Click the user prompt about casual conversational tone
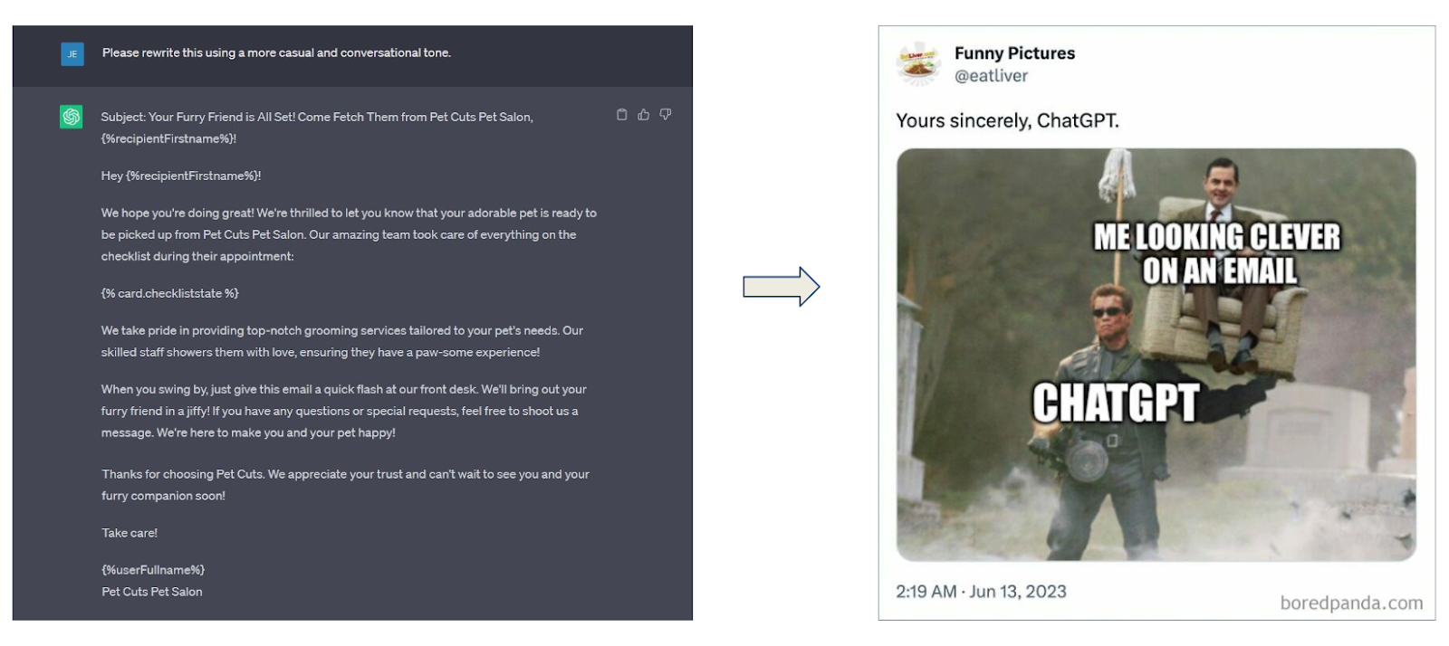The image size is (1449, 646). [276, 53]
